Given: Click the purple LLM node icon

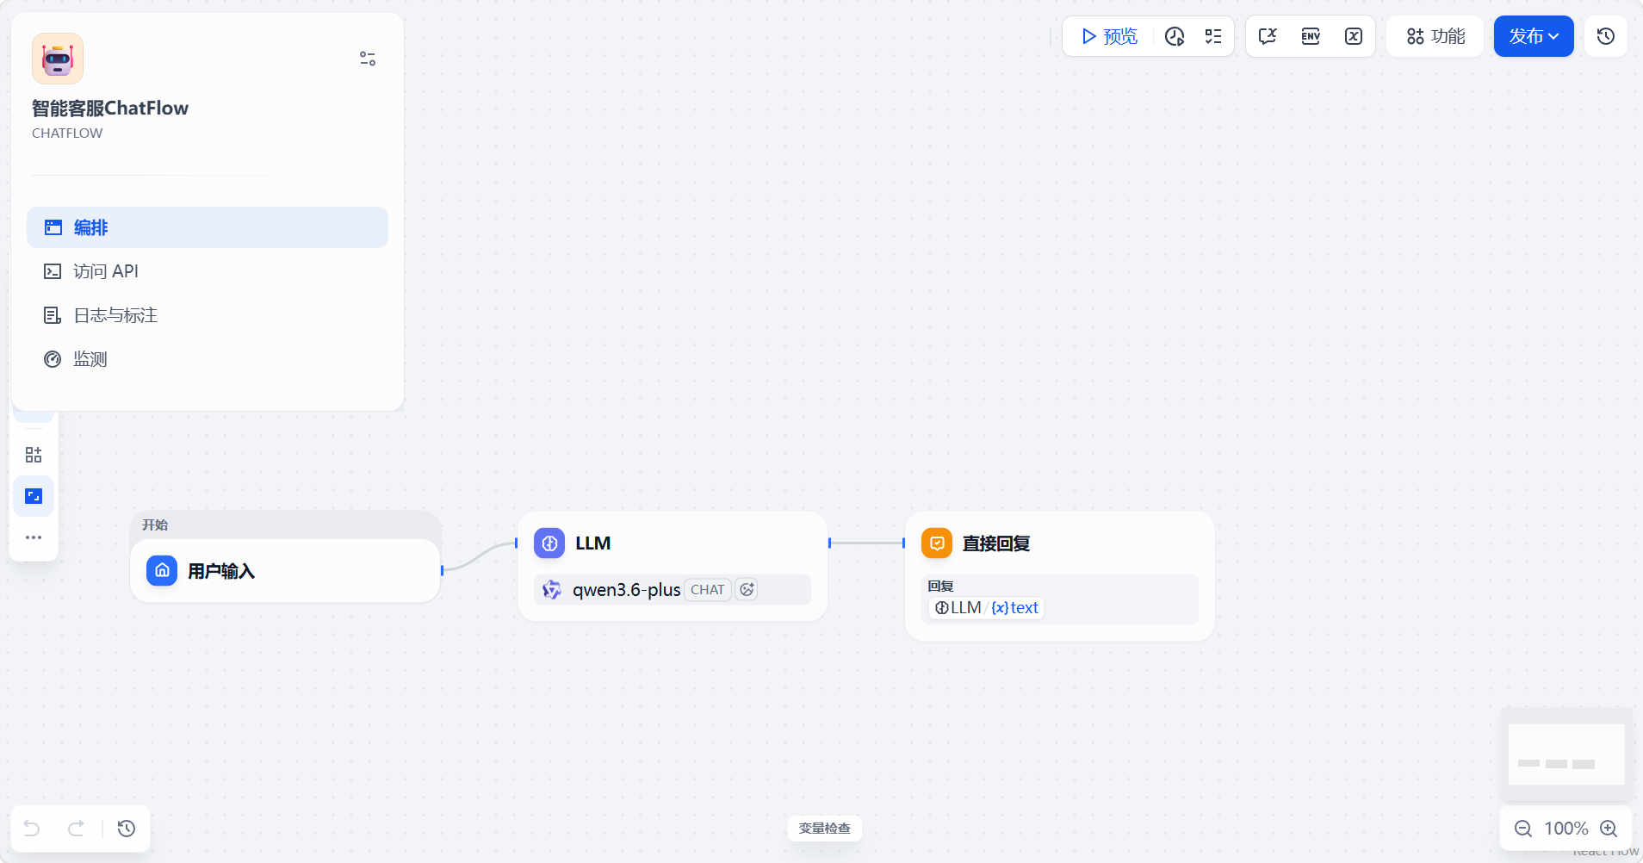Looking at the screenshot, I should click(549, 543).
